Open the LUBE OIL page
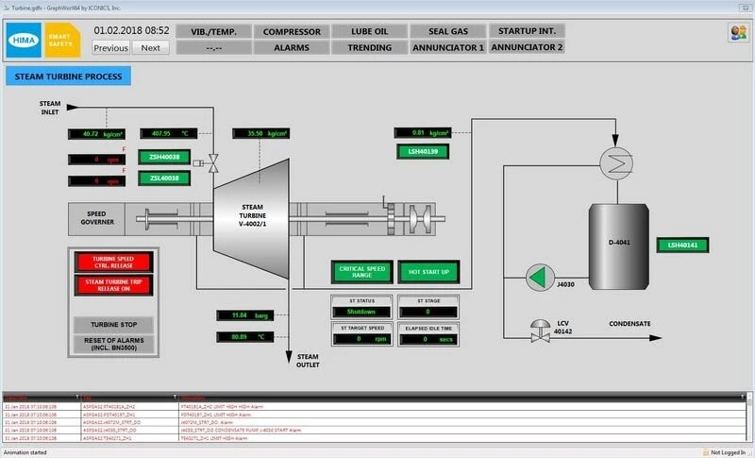The width and height of the screenshot is (755, 458). click(x=369, y=31)
